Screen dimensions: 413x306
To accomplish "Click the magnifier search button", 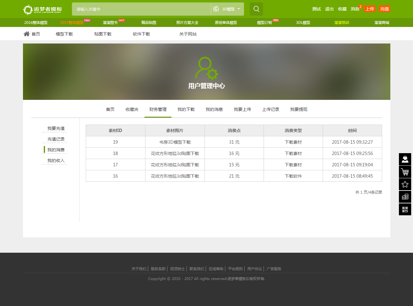I will [x=256, y=9].
